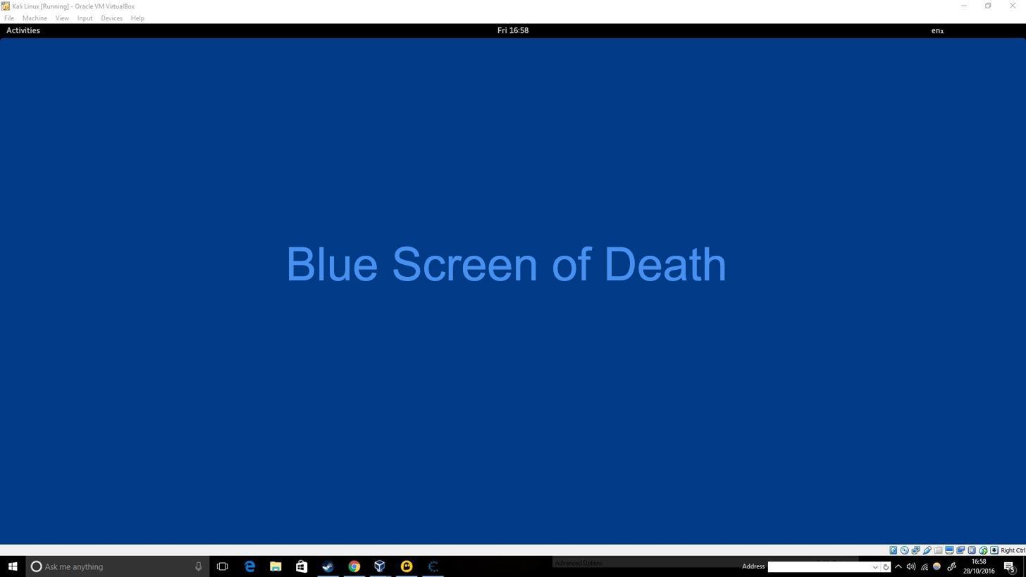Expand hidden icons in system tray
The image size is (1026, 577).
pos(898,566)
